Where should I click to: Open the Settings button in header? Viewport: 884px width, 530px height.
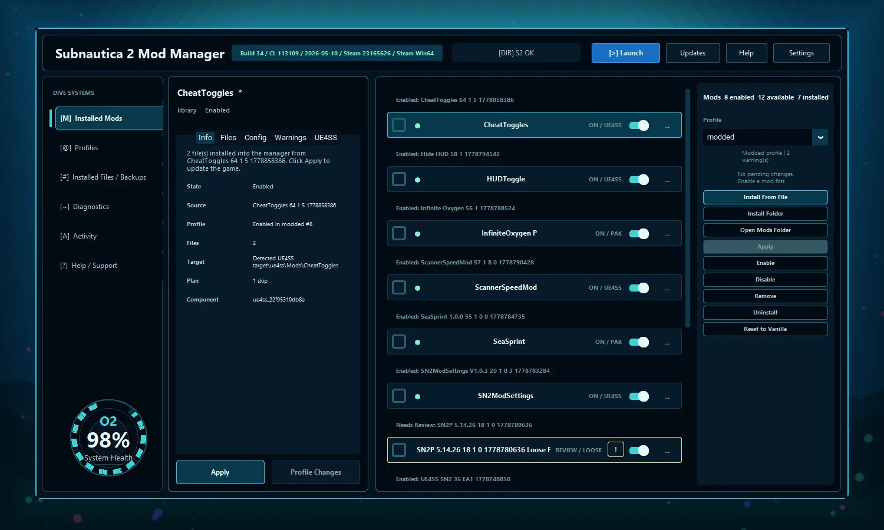801,53
